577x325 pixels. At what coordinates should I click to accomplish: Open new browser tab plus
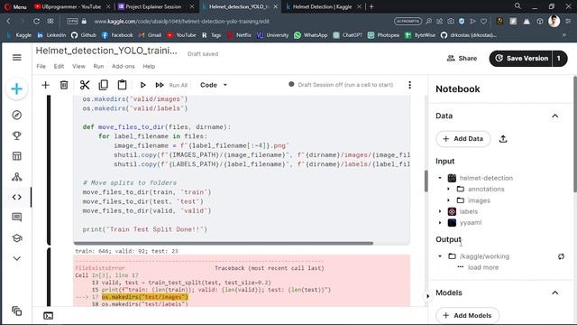pyautogui.click(x=371, y=6)
